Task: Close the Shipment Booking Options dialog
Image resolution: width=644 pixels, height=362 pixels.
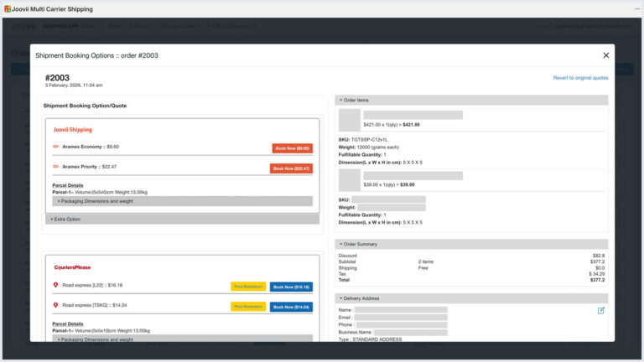Action: pos(605,55)
